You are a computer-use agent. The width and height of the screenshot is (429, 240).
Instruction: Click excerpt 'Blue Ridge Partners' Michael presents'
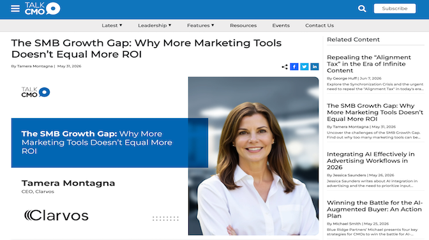point(372,232)
